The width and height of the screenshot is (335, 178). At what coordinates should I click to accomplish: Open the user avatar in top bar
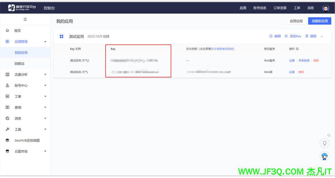325,8
